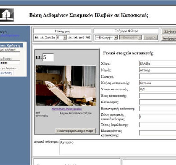176x165 pixels.
Task: Click the blue sidebar link under Επιλογή
Action: click(10, 35)
